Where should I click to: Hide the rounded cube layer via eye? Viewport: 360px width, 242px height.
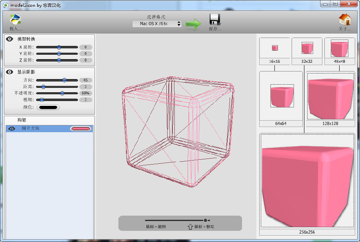coord(12,129)
